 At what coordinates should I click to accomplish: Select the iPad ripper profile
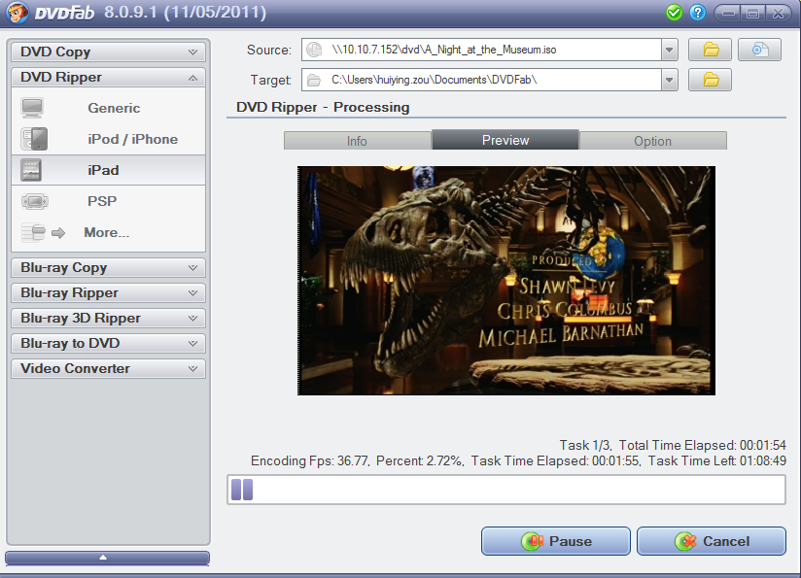pyautogui.click(x=103, y=170)
